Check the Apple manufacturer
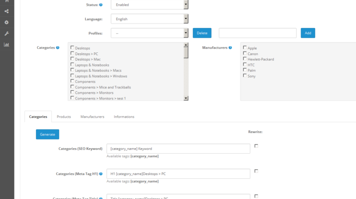 click(245, 48)
